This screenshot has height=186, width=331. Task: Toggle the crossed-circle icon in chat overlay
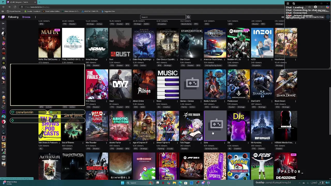point(294,4)
